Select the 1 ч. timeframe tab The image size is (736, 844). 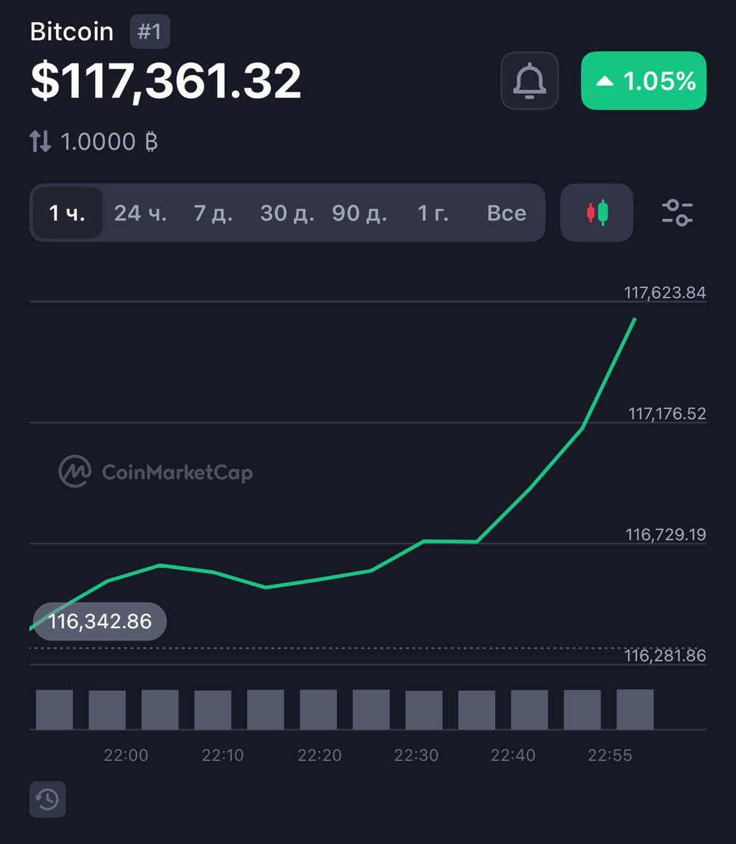[x=67, y=213]
